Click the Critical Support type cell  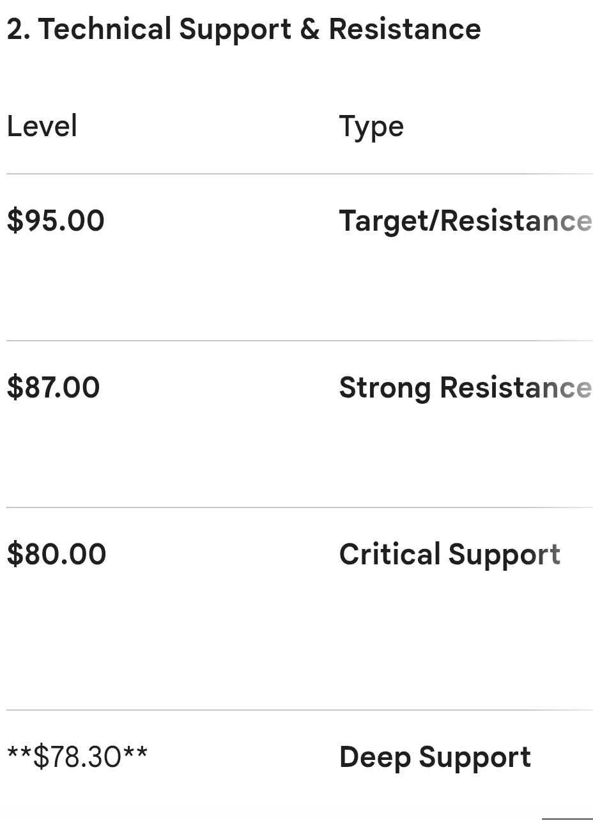tap(450, 554)
